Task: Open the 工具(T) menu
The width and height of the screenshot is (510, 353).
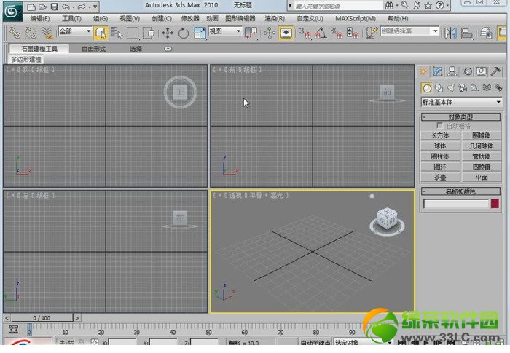Action: tap(71, 18)
